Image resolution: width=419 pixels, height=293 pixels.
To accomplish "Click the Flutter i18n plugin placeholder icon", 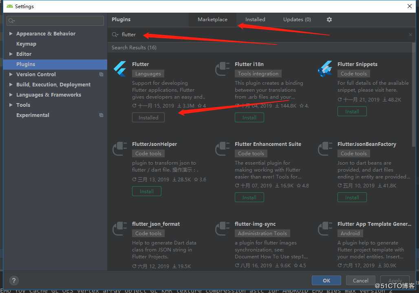I will (222, 69).
